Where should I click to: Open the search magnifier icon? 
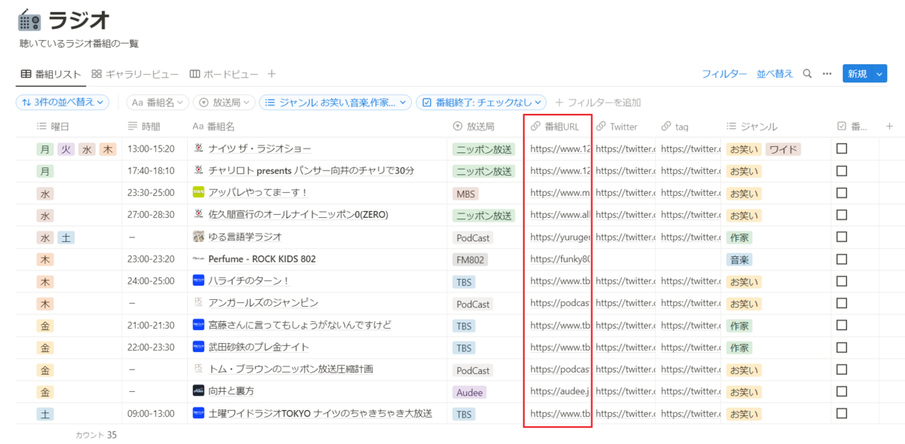coord(807,74)
